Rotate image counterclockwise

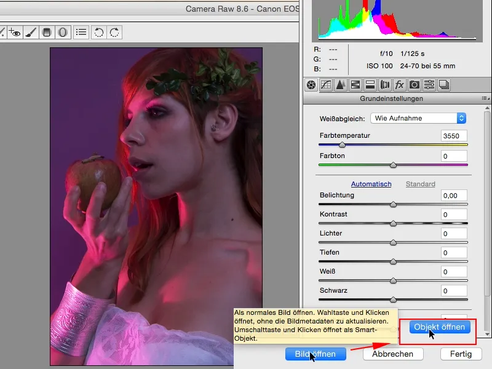click(99, 33)
